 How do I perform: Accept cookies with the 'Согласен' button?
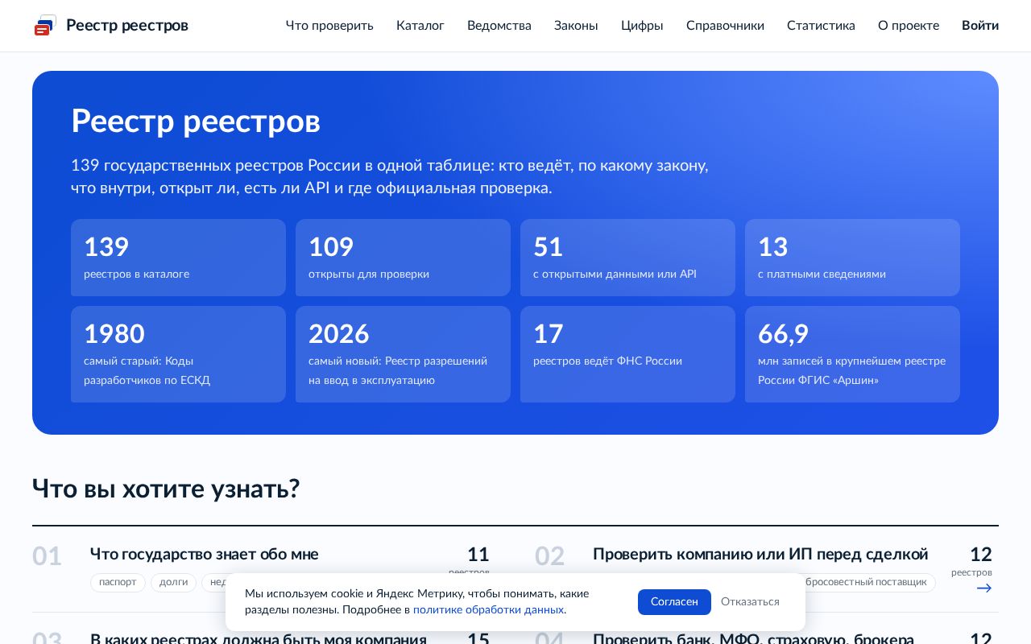pos(674,602)
